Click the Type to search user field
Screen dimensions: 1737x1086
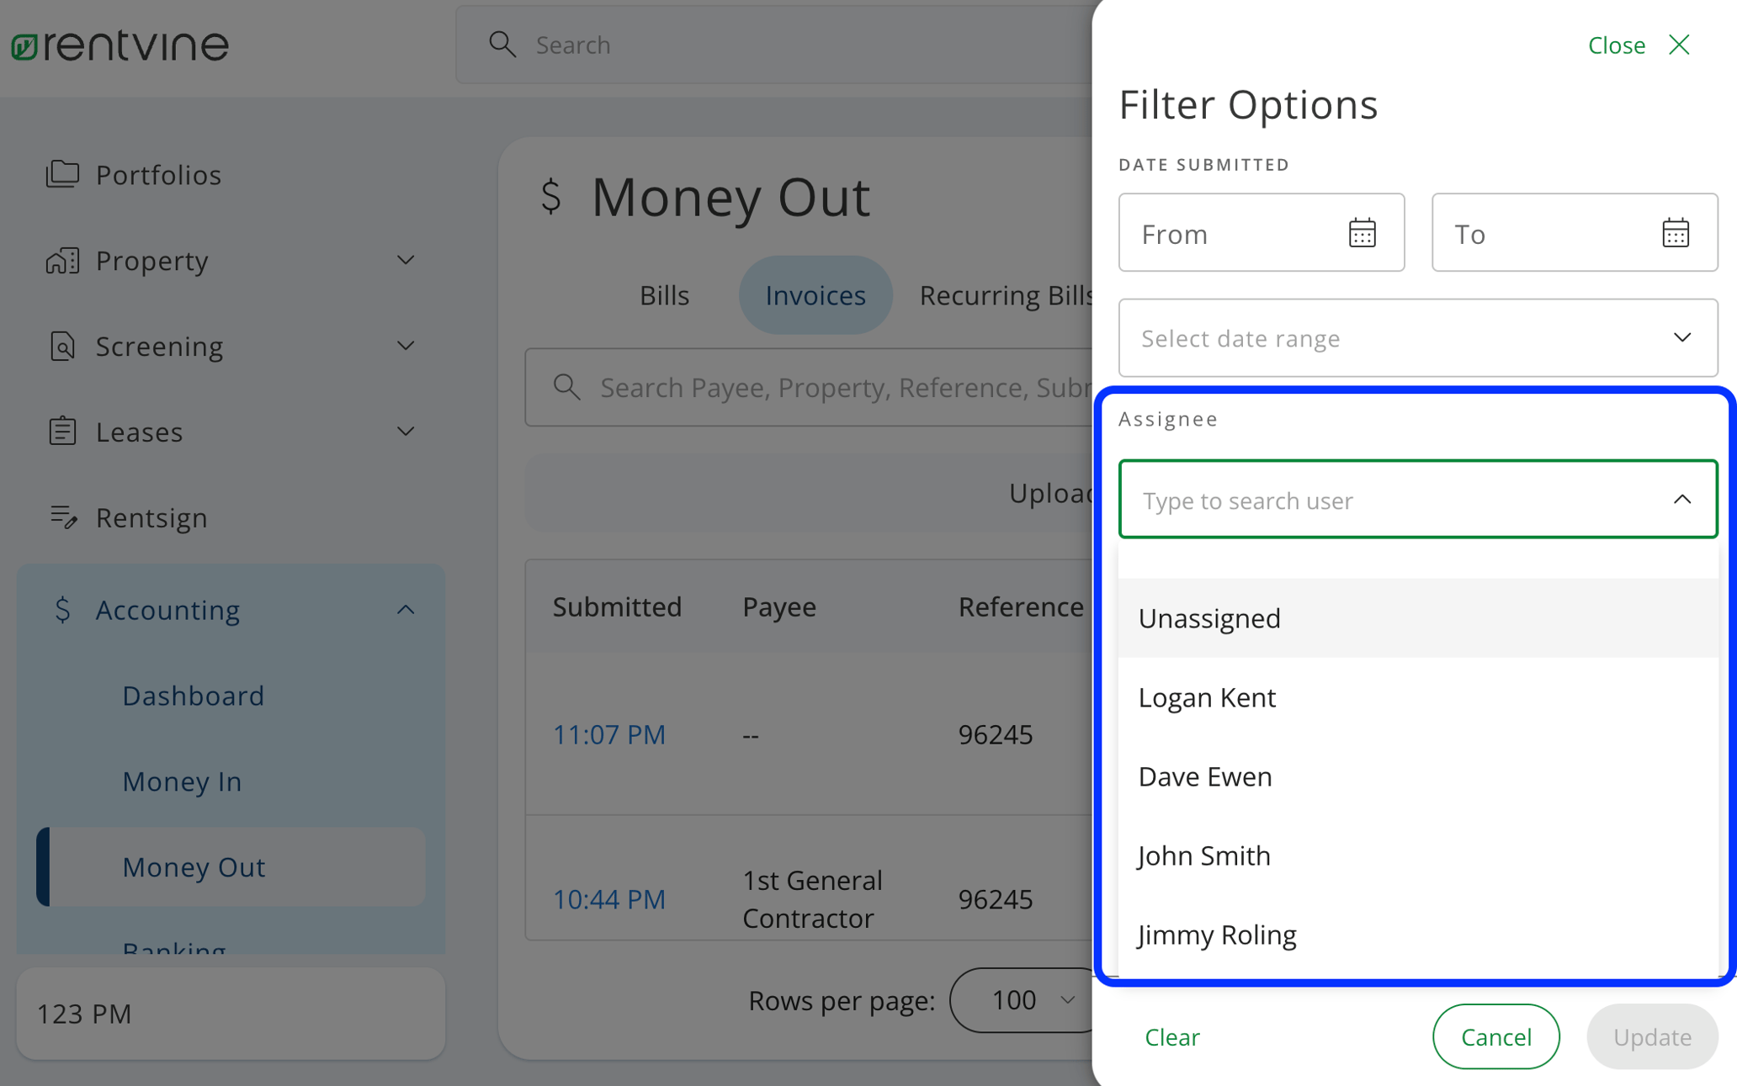pos(1347,500)
